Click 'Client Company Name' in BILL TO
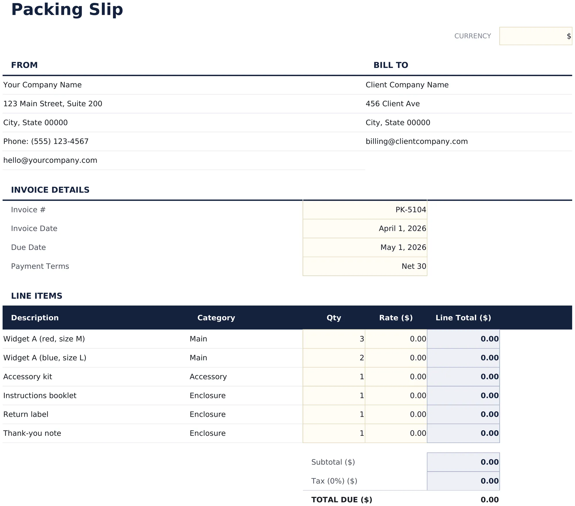The image size is (575, 506). (407, 85)
